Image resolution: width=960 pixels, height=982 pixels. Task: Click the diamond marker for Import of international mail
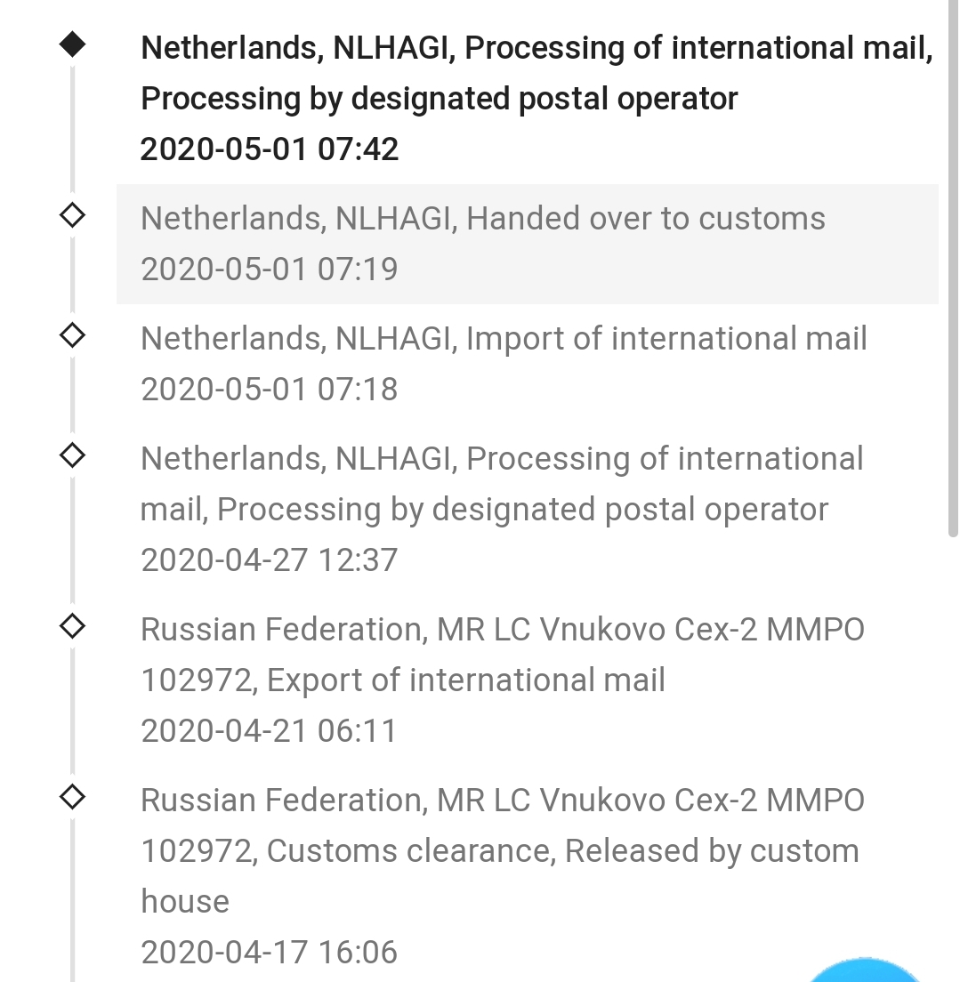[72, 335]
